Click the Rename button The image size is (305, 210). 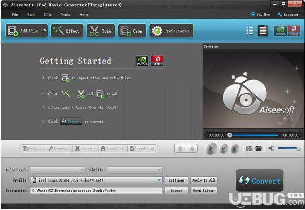coord(59,148)
